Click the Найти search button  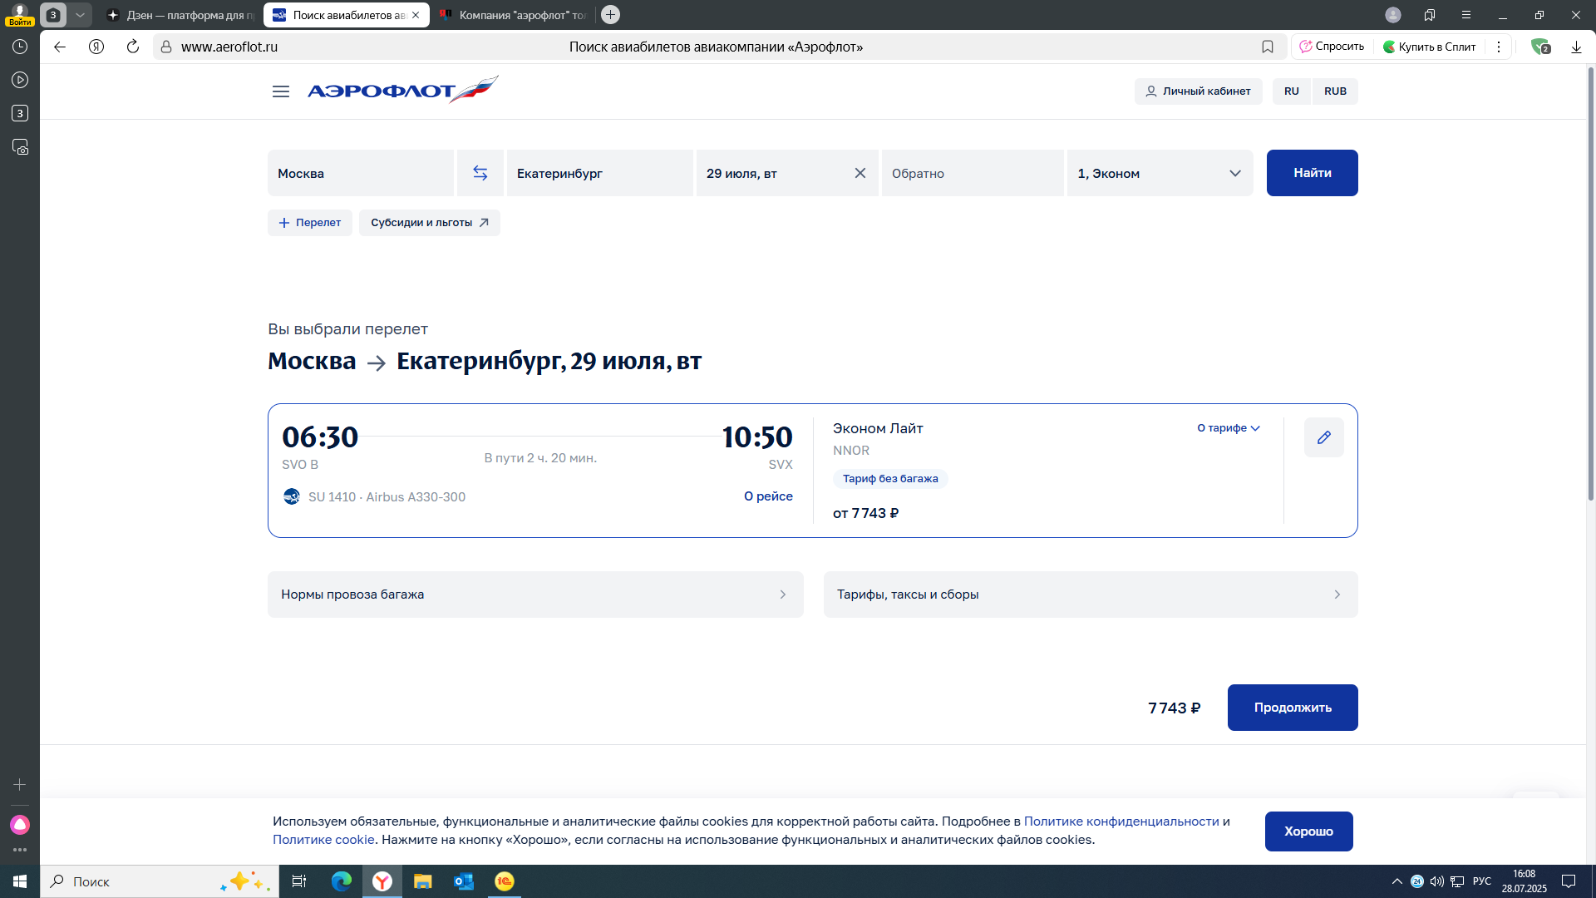(x=1313, y=173)
